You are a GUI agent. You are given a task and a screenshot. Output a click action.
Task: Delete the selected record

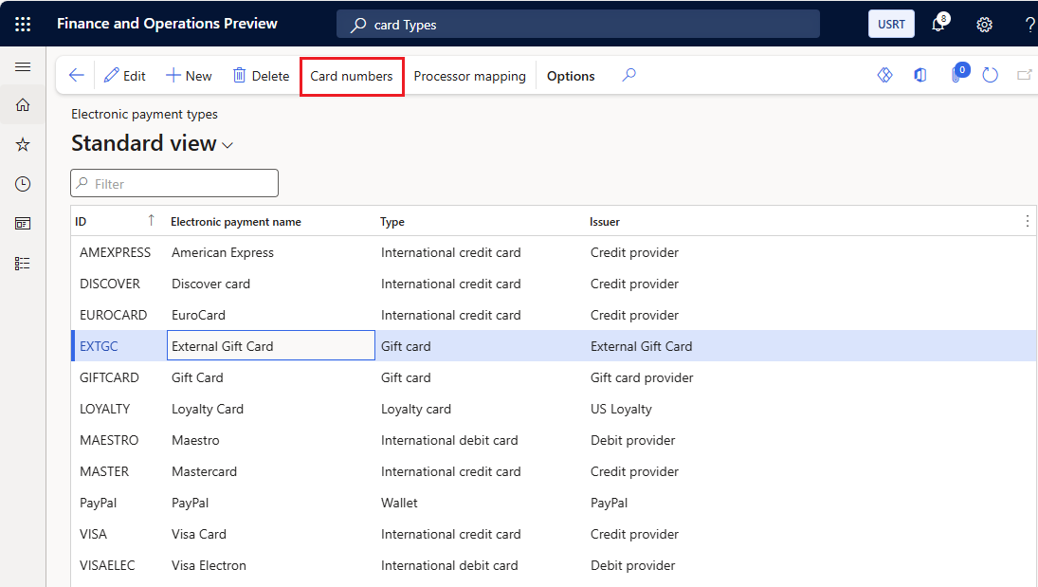tap(261, 76)
